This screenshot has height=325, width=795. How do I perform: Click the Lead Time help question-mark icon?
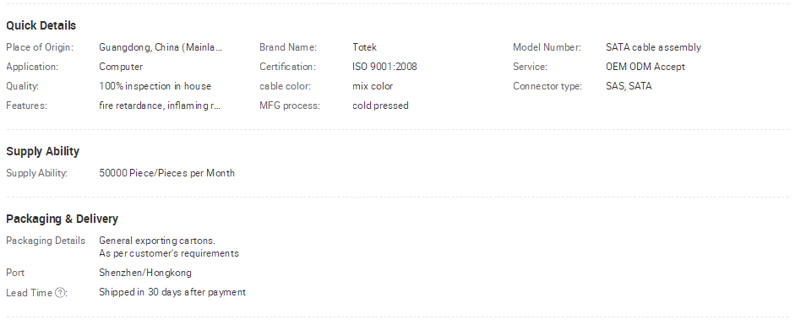tap(60, 293)
